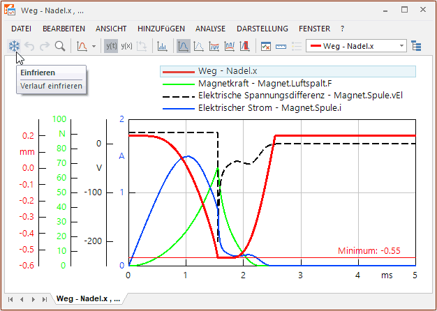This screenshot has height=311, width=437.
Task: Expand the arrow next to the curve icon
Action: [94, 47]
